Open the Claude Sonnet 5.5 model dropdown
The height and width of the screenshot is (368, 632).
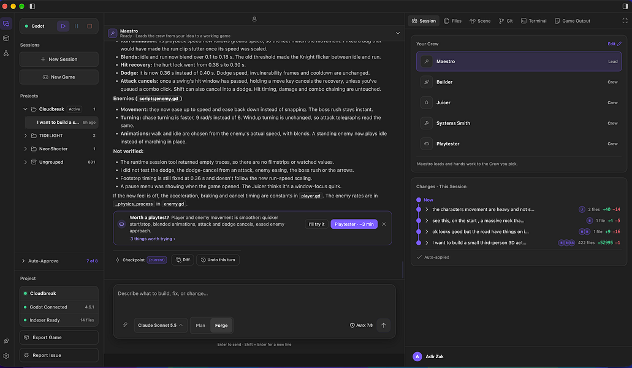pyautogui.click(x=161, y=325)
